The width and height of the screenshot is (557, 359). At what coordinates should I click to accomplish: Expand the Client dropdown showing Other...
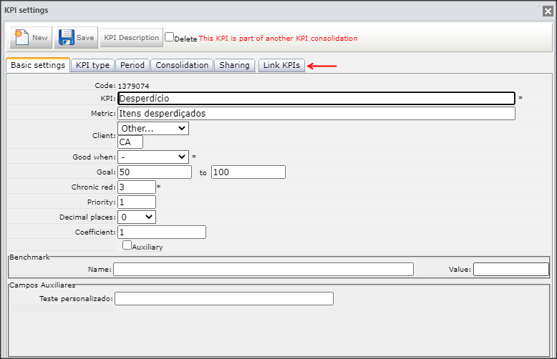153,129
